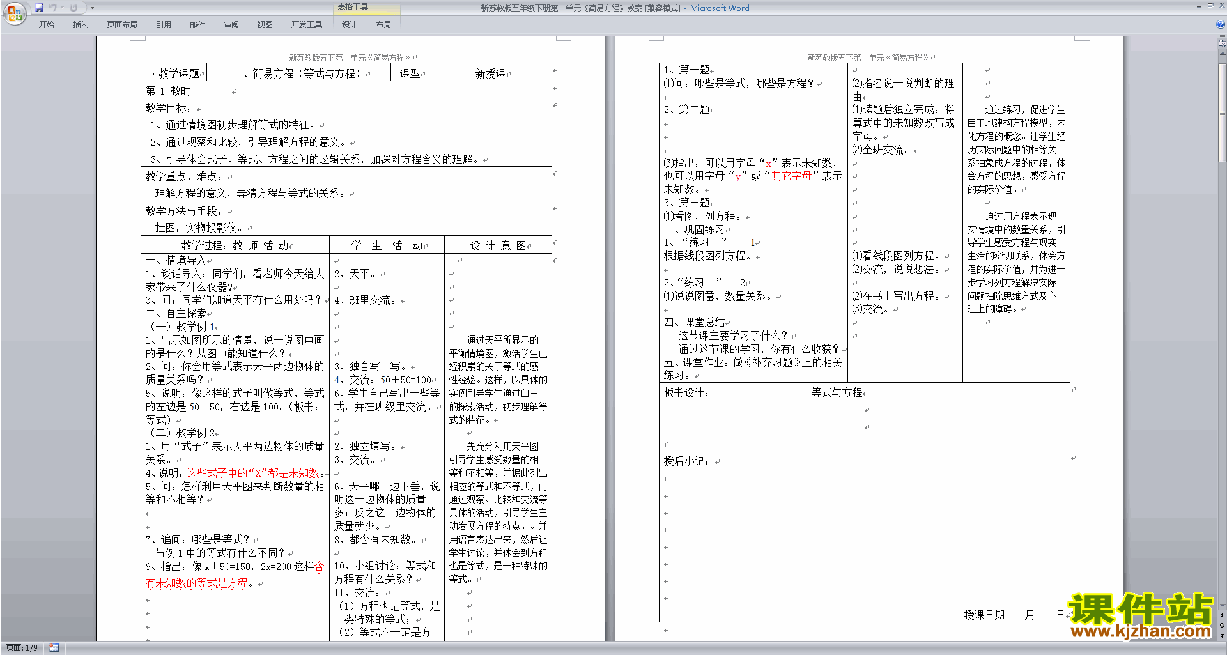Click the 教学目标： heading
This screenshot has height=655, width=1227.
pyautogui.click(x=167, y=108)
